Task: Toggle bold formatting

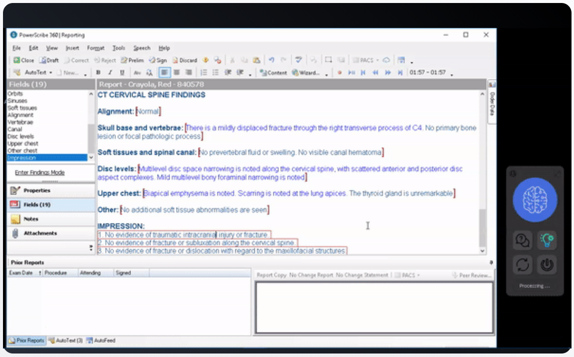Action: (98, 73)
